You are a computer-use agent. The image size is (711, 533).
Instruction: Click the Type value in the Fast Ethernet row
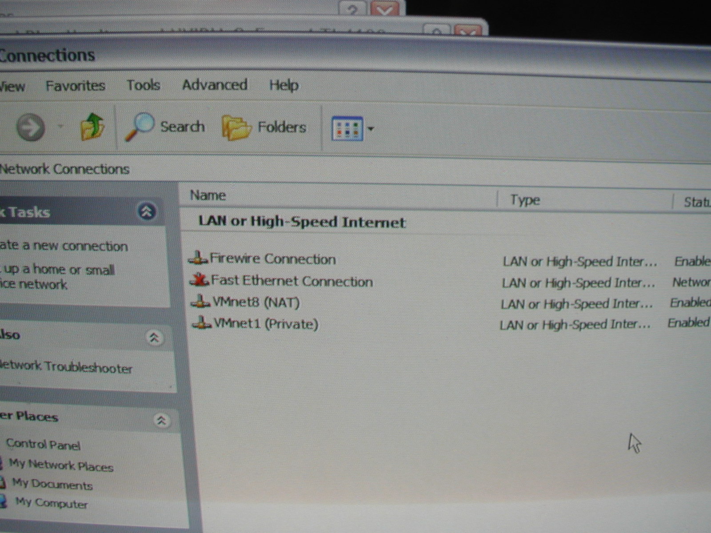click(579, 283)
